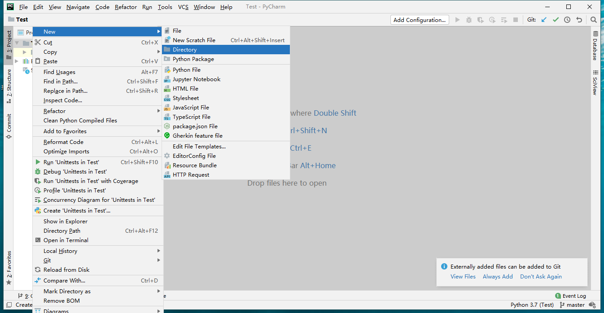The height and width of the screenshot is (313, 604).
Task: Click Create 'Unittests in Test'... entry
Action: point(98,211)
